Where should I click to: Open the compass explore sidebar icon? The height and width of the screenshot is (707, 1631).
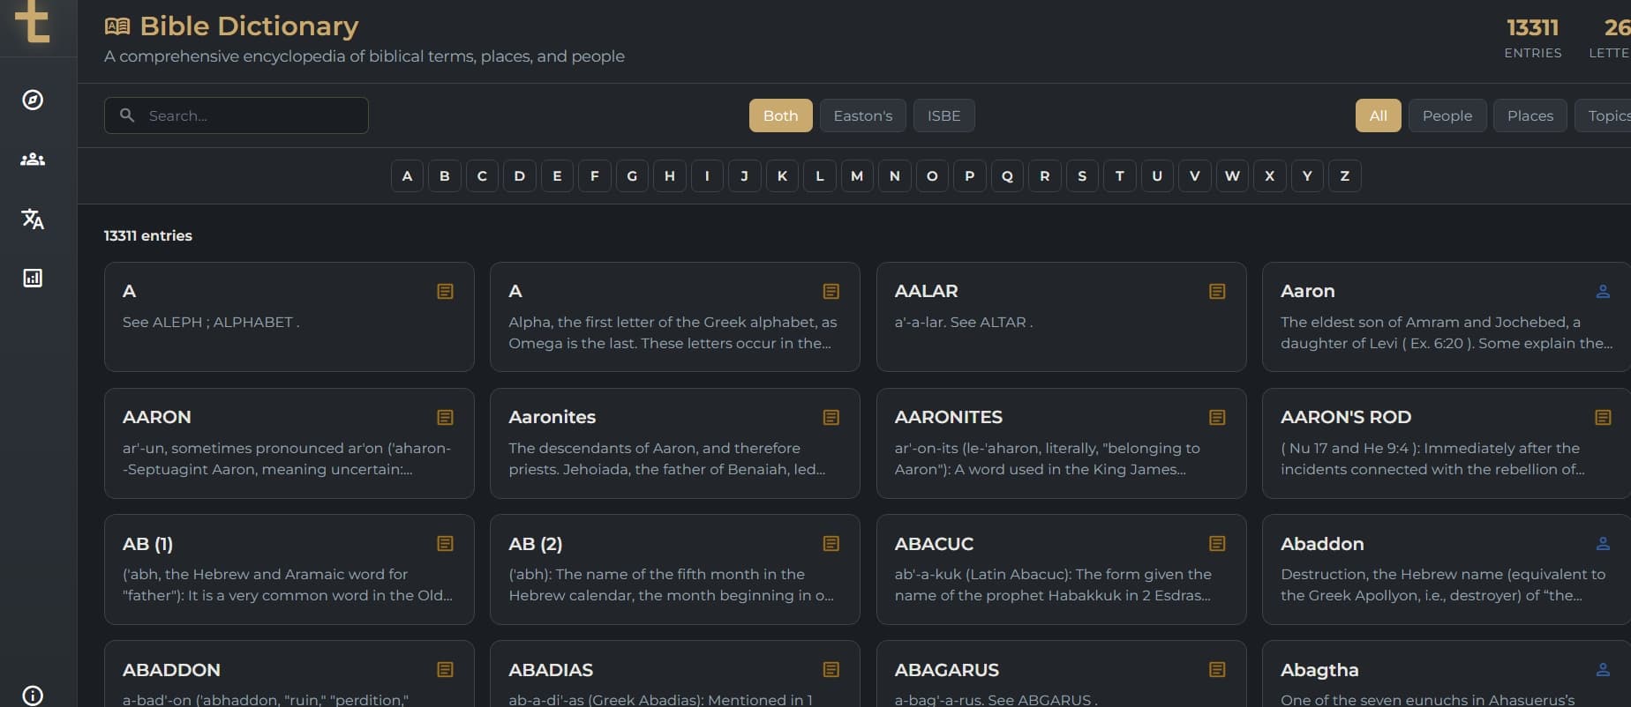pyautogui.click(x=33, y=100)
